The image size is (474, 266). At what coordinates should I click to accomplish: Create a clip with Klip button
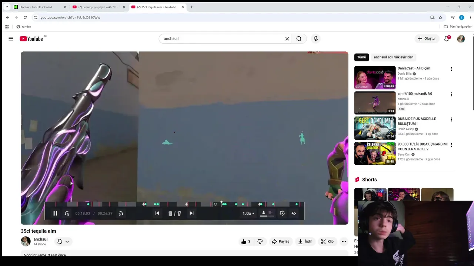point(327,242)
